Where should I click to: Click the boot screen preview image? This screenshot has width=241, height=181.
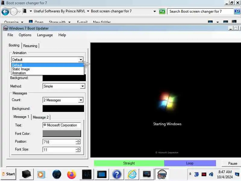tap(166, 100)
